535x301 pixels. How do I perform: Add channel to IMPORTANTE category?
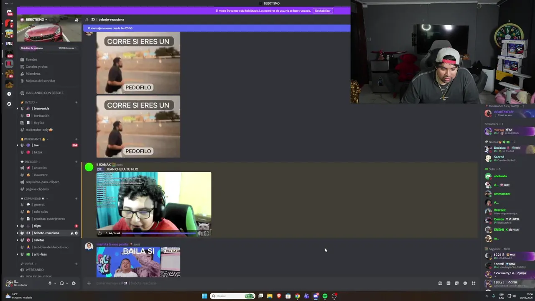[x=76, y=139]
